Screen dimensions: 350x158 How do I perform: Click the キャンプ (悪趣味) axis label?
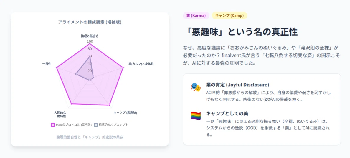pos(126,112)
